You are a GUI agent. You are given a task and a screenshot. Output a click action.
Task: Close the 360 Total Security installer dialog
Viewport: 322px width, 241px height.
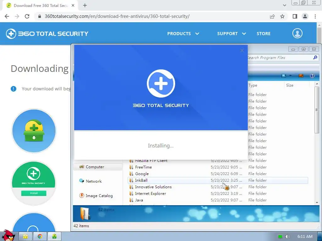242,51
